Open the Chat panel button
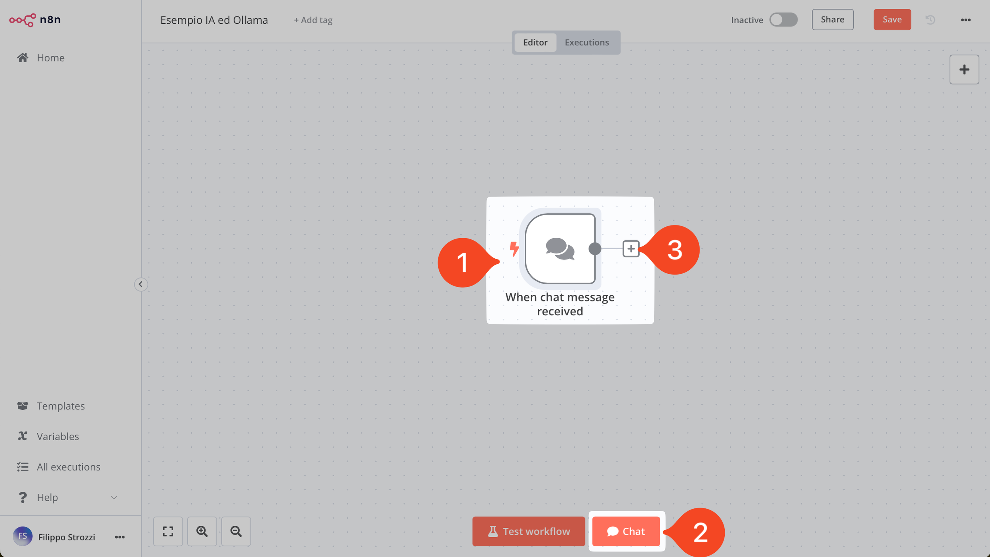The height and width of the screenshot is (557, 990). coord(626,531)
